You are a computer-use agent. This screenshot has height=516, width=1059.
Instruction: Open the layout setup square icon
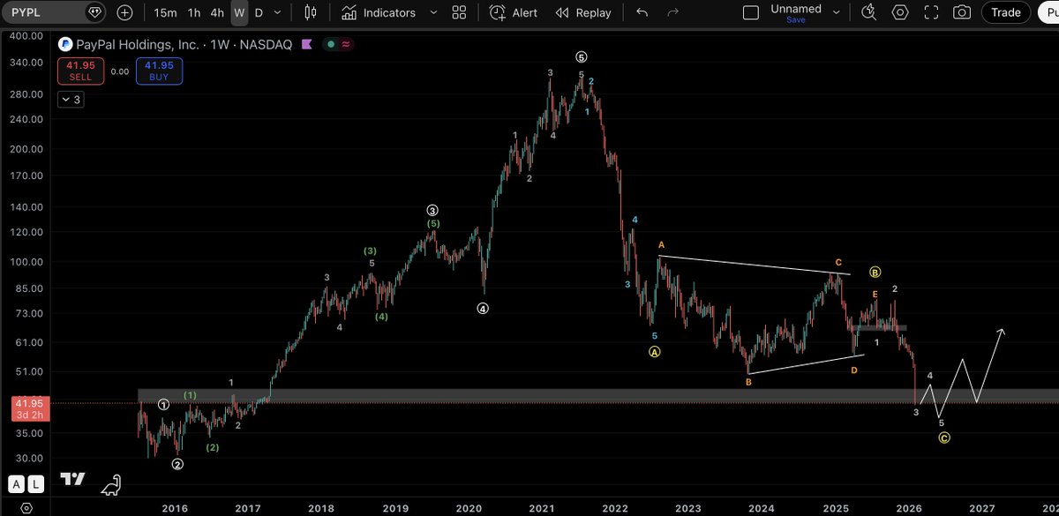(x=750, y=12)
